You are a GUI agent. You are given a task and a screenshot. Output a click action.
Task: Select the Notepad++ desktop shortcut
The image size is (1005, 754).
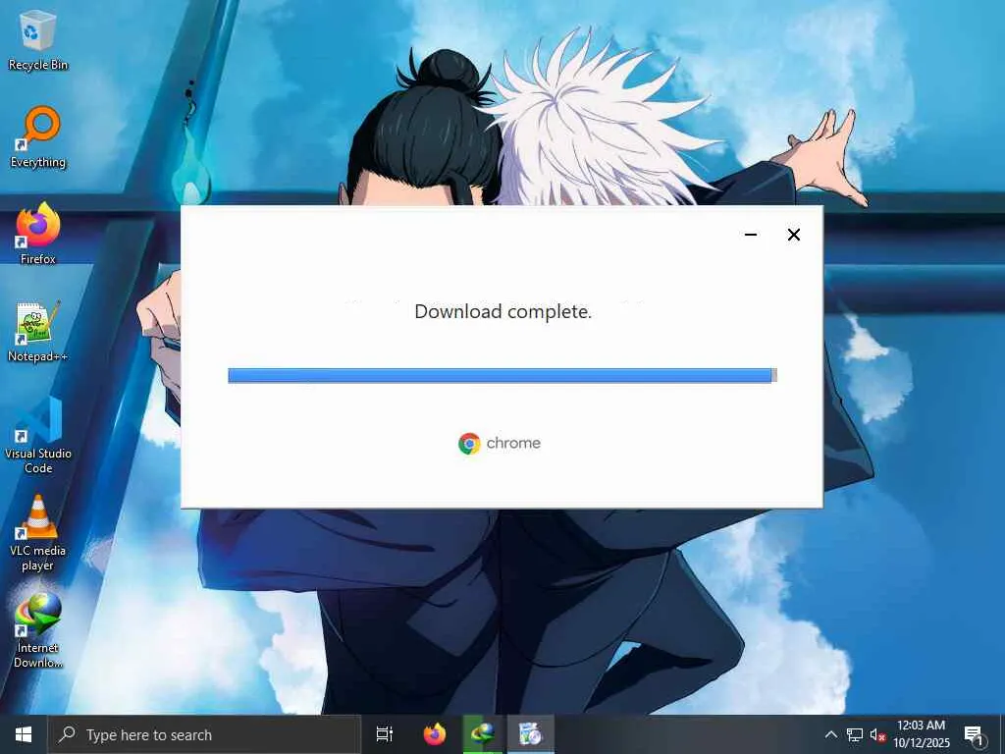click(38, 332)
